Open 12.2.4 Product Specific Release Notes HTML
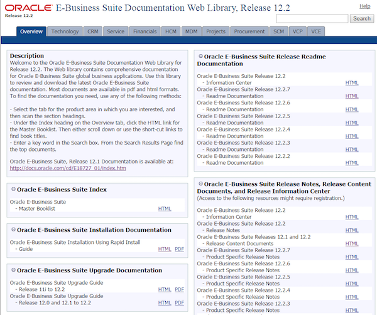Image resolution: width=377 pixels, height=315 pixels. coord(352,297)
